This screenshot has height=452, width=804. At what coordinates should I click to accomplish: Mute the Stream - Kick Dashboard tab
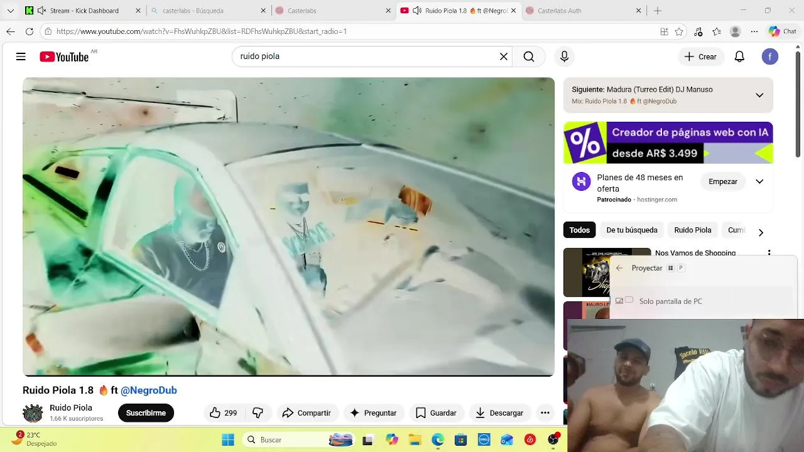41,11
